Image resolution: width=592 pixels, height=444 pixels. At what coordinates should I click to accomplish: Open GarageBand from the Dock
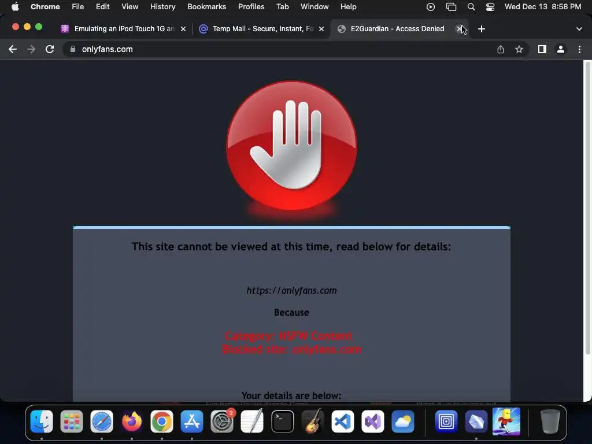313,421
